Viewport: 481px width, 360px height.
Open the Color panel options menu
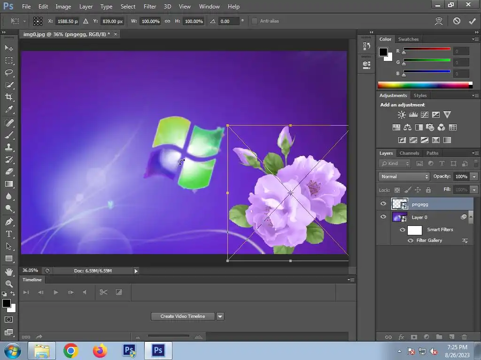475,39
